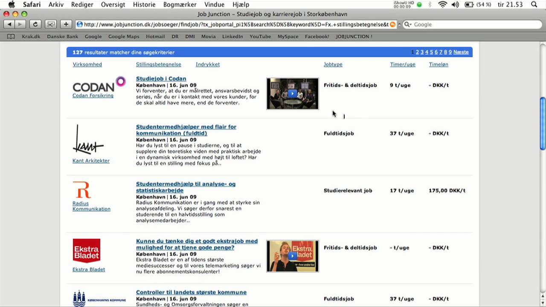Click the Bluetooth icon in menu bar
The height and width of the screenshot is (307, 546).
(430, 5)
